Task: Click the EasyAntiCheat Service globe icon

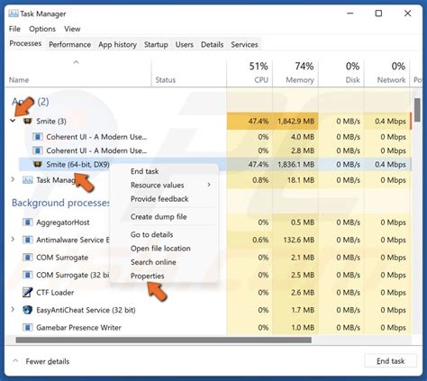Action: pos(27,310)
